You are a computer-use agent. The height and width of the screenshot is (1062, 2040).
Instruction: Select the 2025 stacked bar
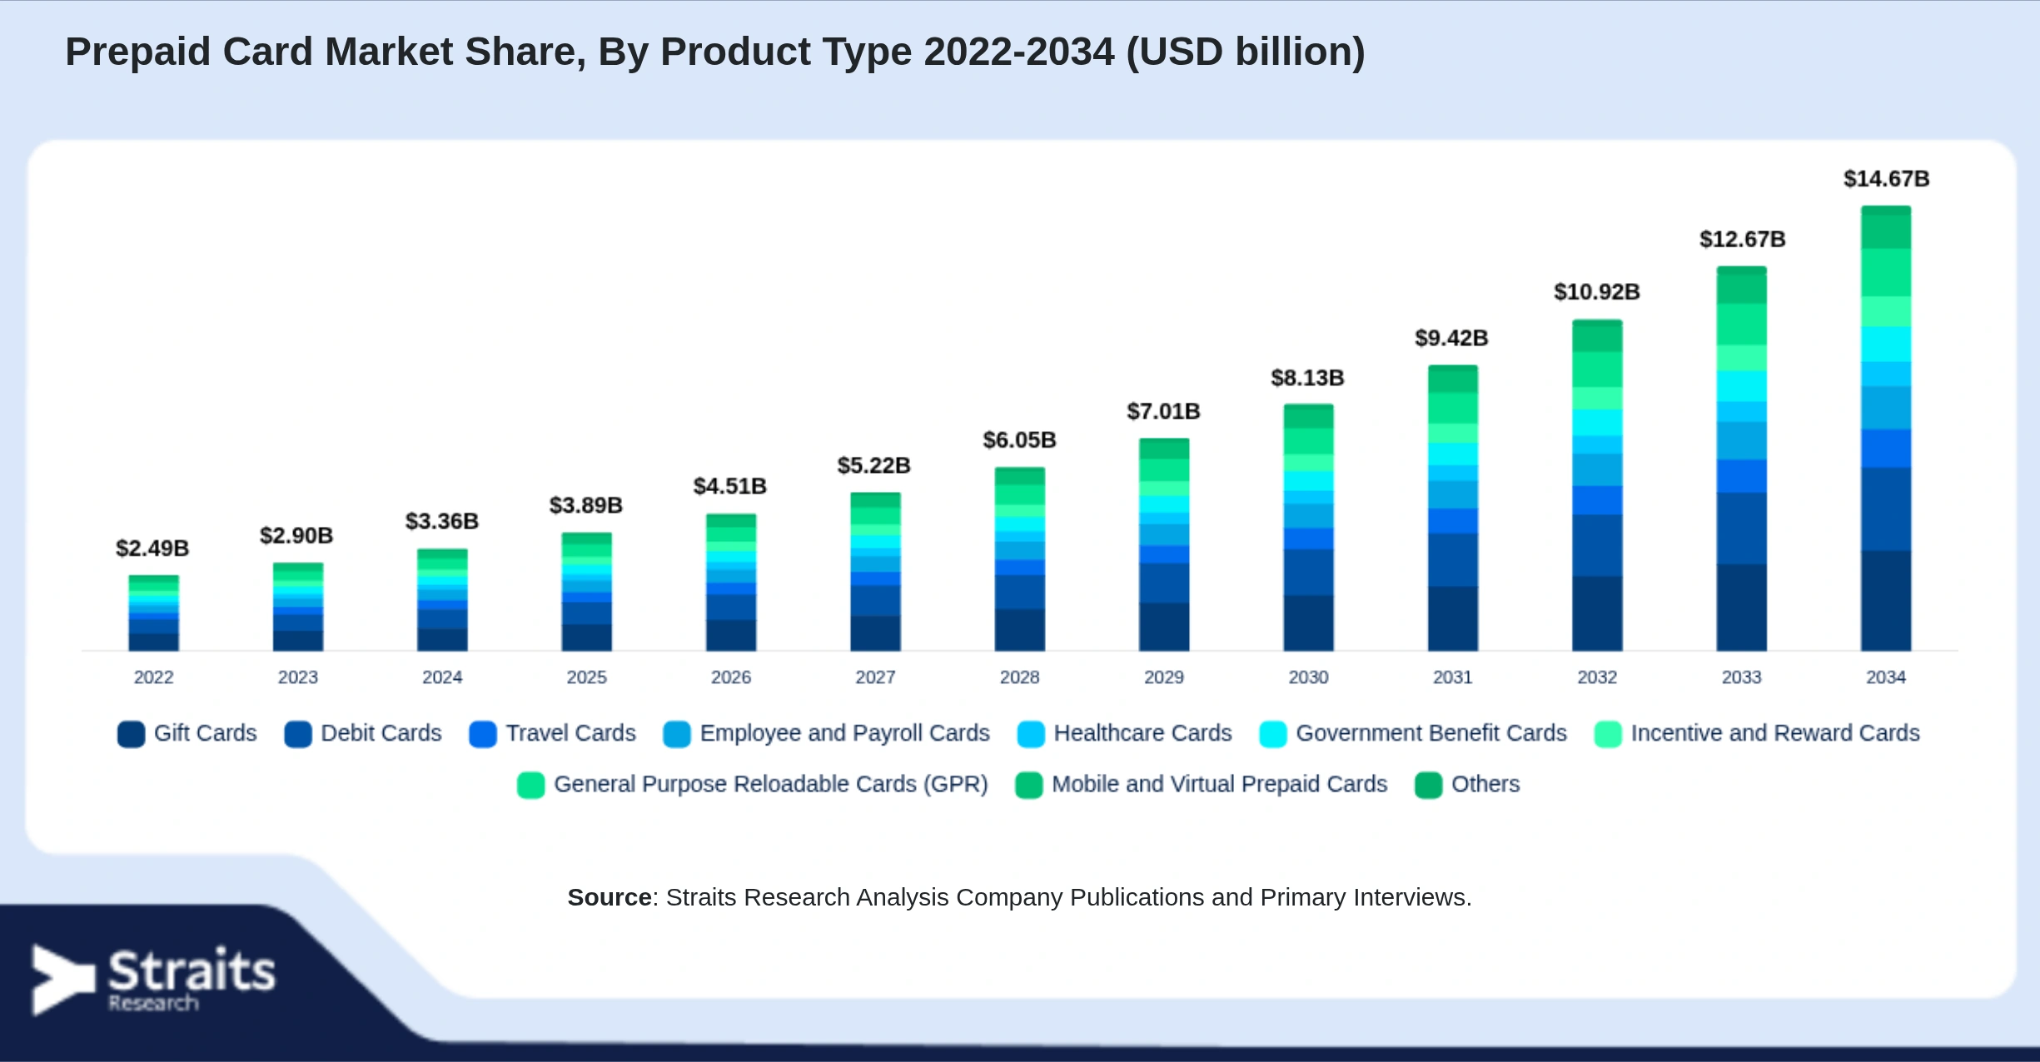pyautogui.click(x=587, y=592)
